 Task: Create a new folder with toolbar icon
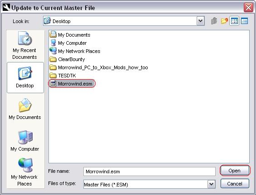tap(224, 21)
